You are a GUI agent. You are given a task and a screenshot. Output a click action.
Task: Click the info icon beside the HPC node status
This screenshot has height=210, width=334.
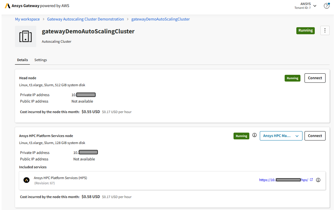coord(254,135)
